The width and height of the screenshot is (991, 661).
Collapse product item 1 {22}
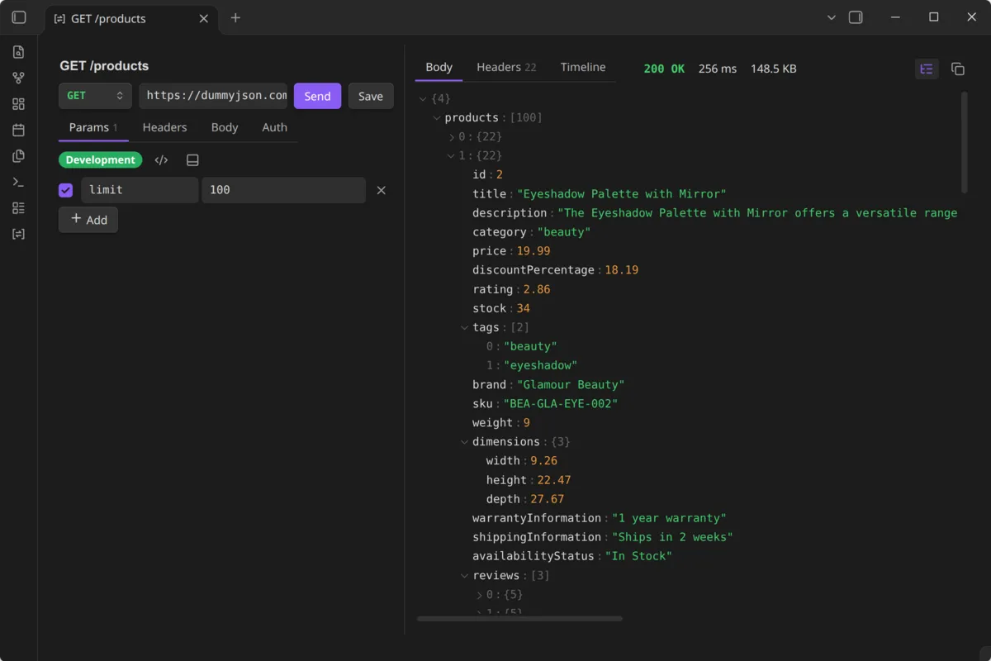451,156
